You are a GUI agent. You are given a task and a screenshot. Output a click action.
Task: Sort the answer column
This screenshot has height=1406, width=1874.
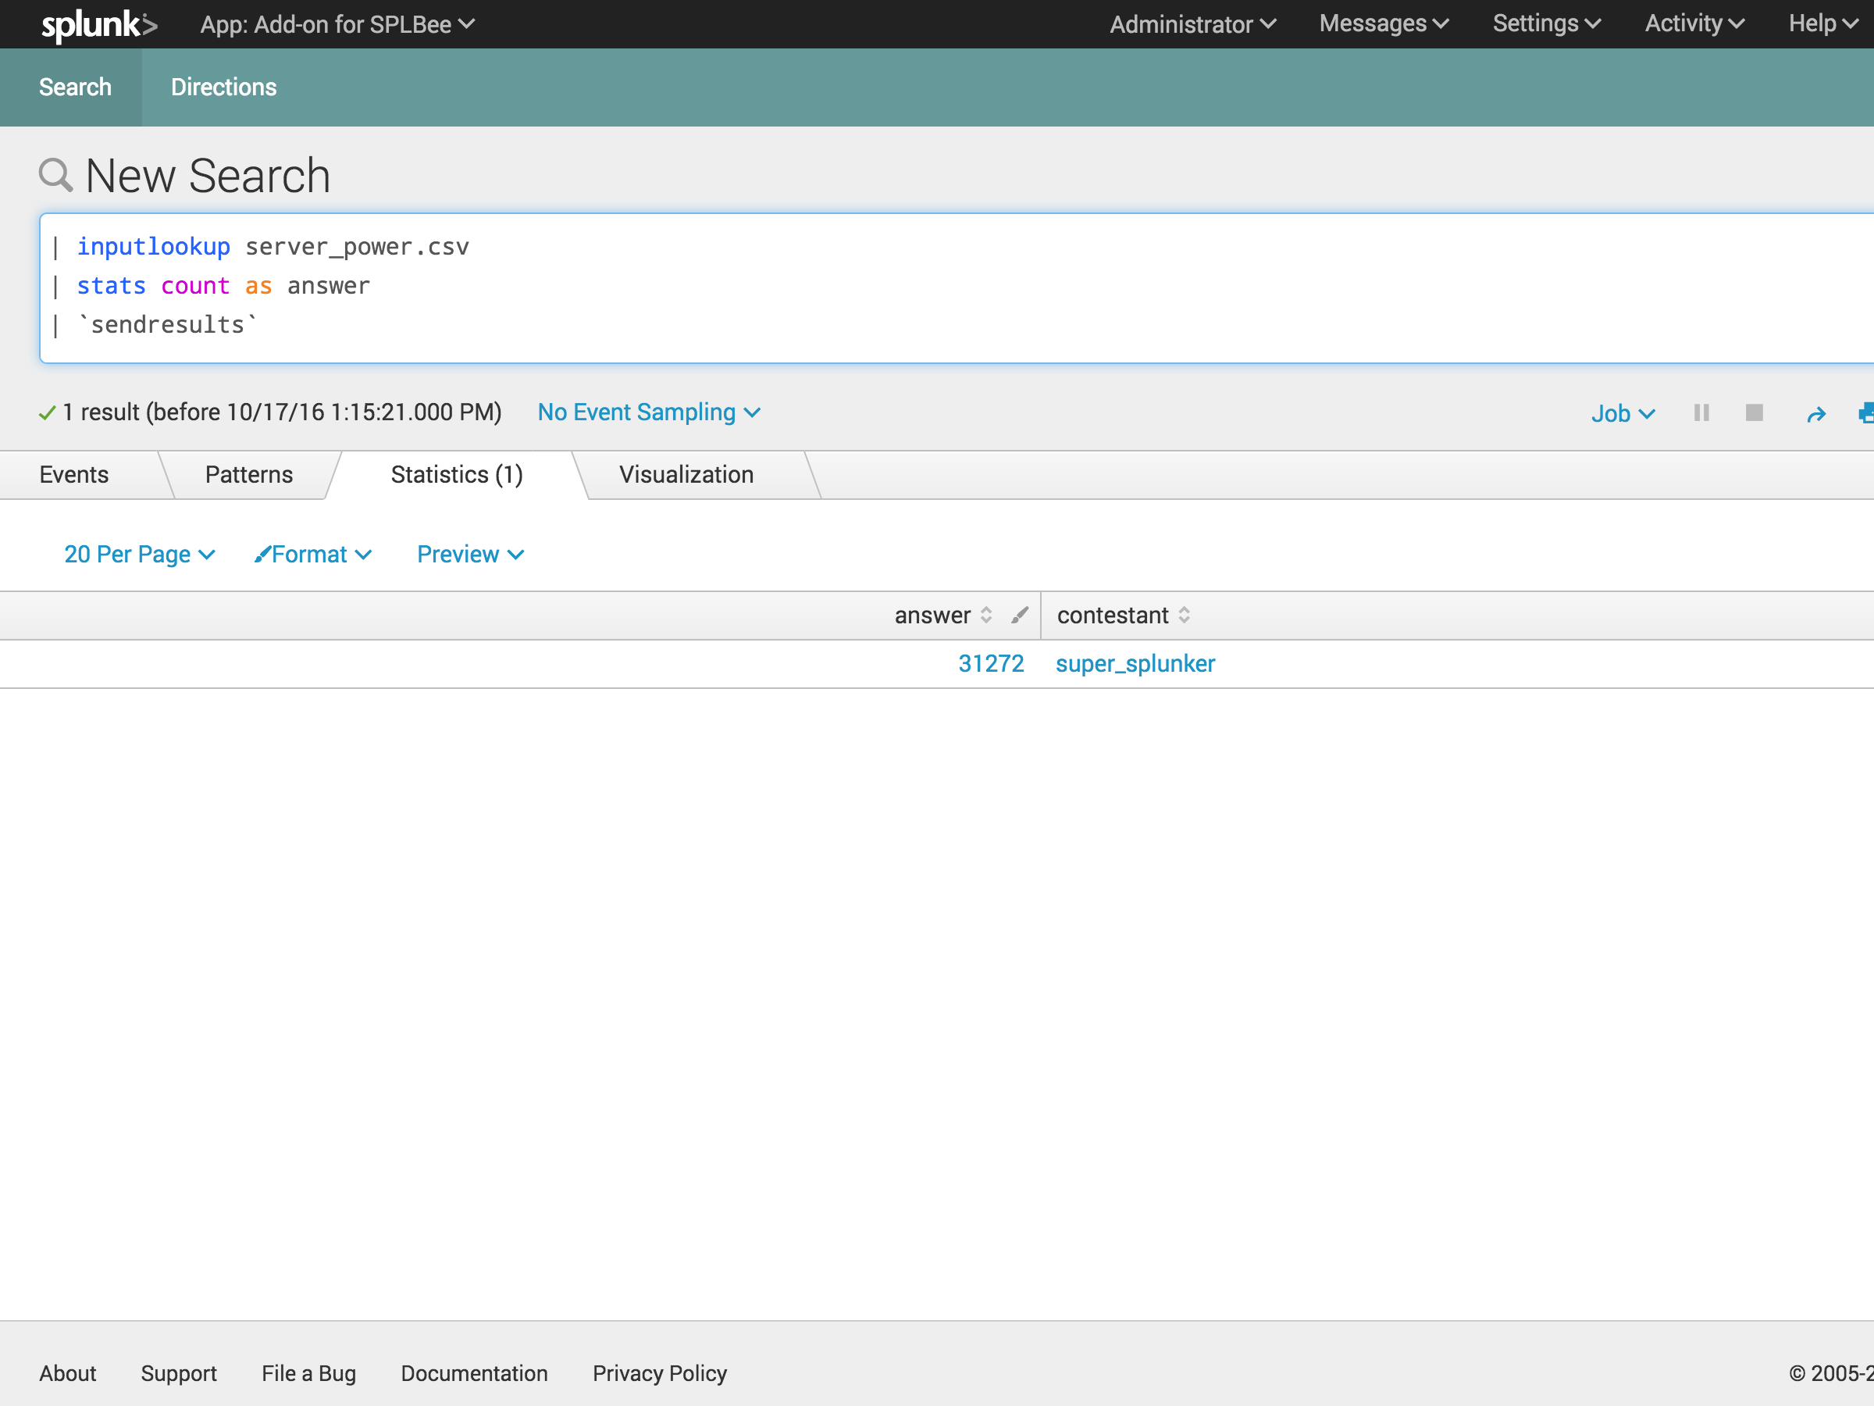[986, 615]
